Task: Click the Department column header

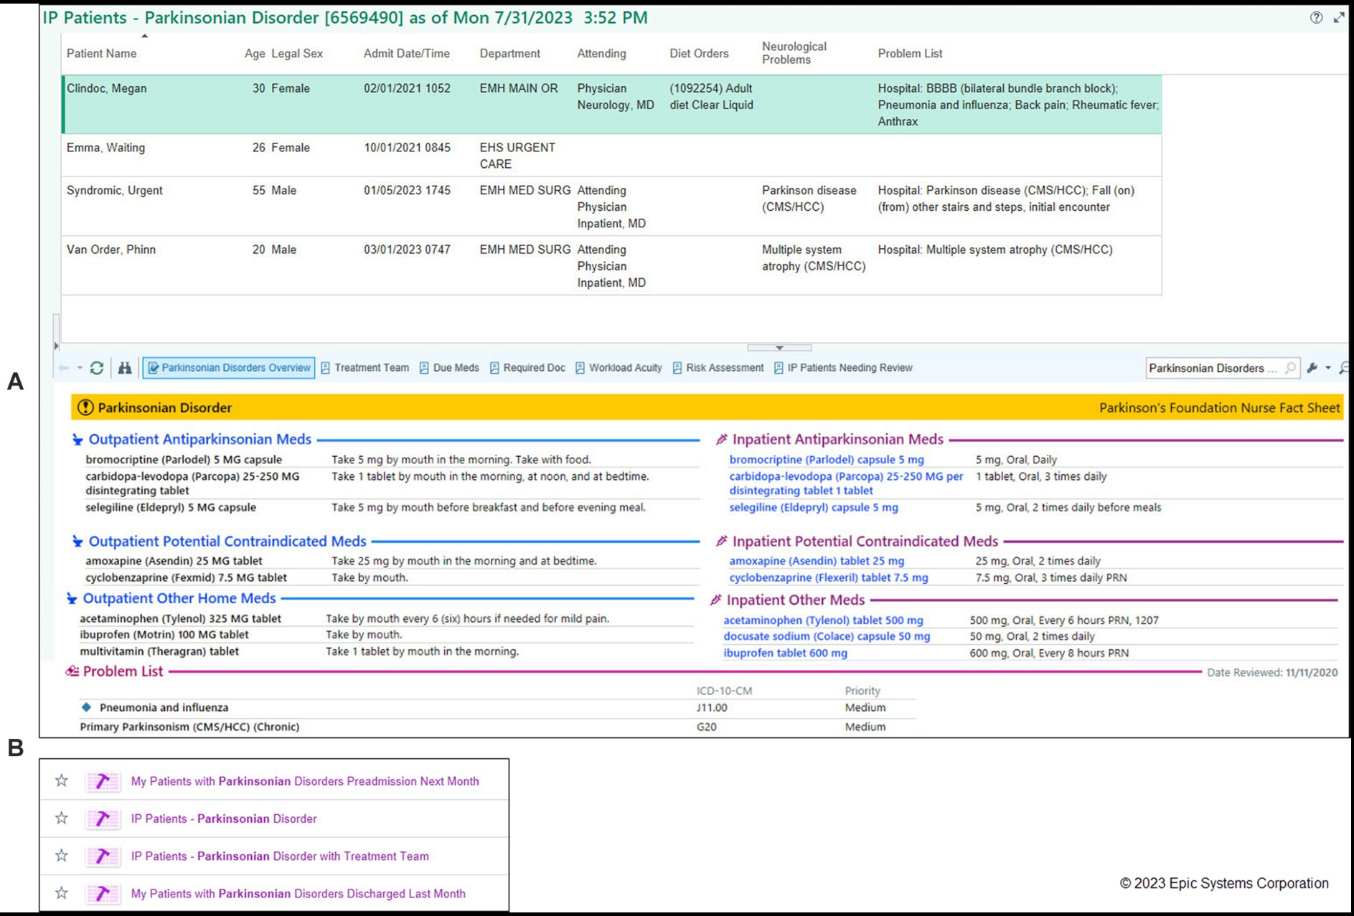Action: pos(509,54)
